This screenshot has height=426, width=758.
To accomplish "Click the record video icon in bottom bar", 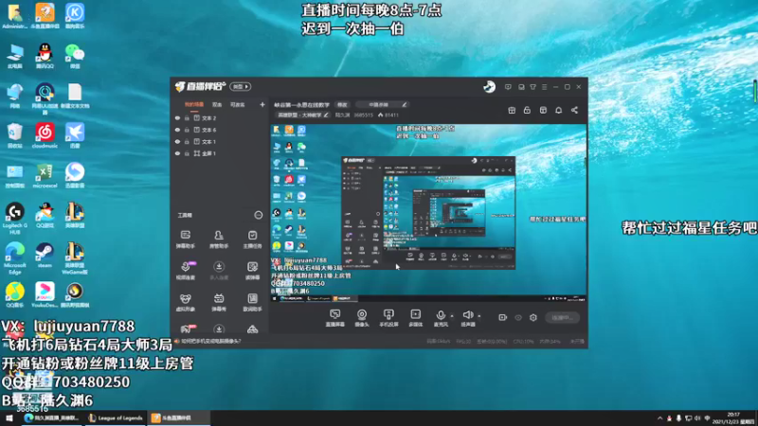I will tap(503, 317).
